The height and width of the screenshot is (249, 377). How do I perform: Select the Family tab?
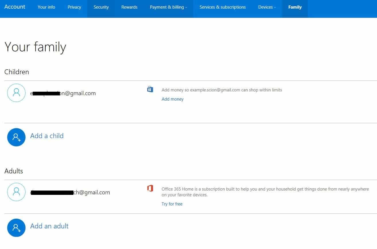295,7
